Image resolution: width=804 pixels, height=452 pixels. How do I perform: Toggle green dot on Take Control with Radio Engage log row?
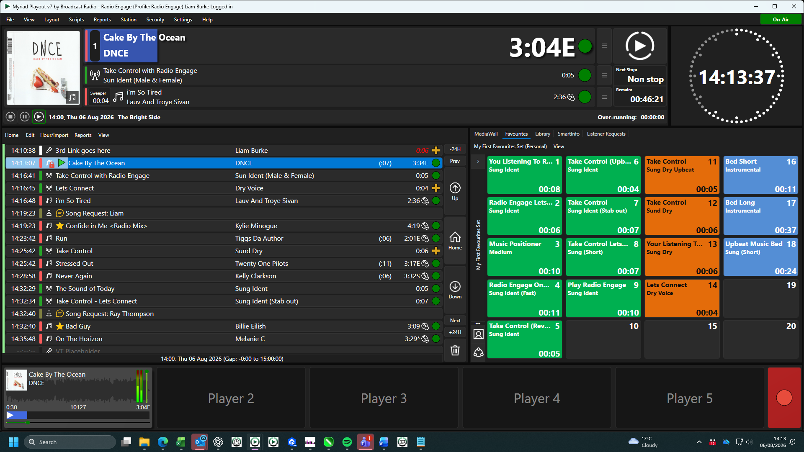coord(436,176)
